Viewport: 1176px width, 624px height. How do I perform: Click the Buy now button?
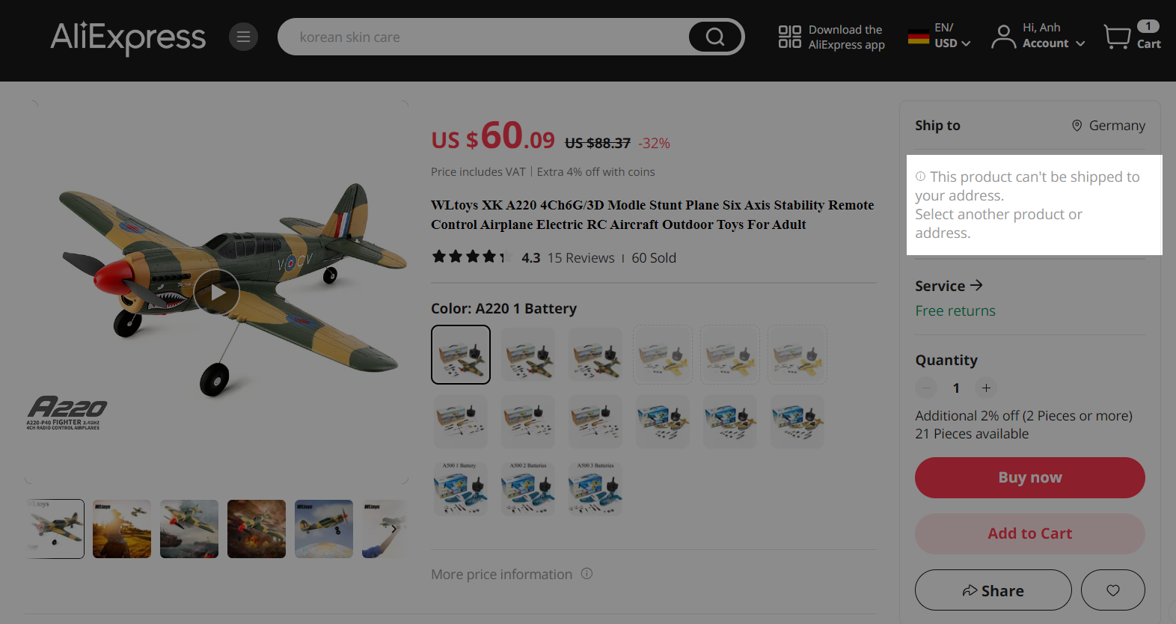coord(1029,477)
